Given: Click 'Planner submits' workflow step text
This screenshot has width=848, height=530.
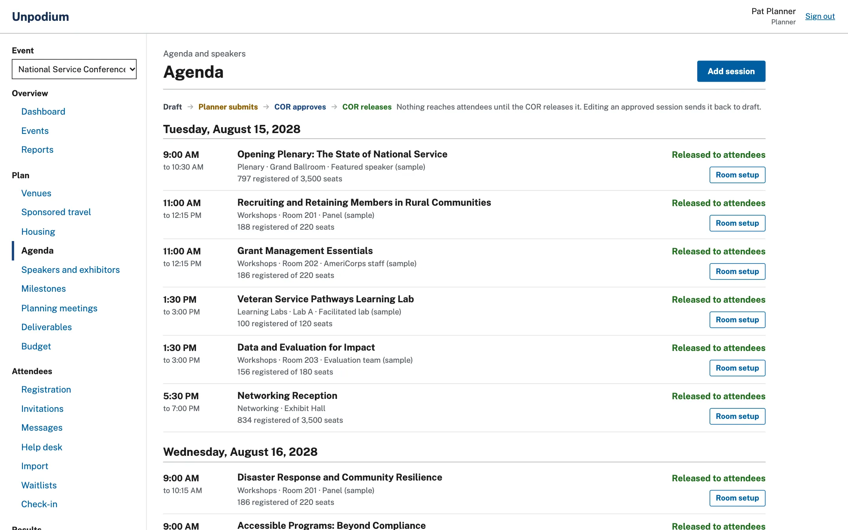Looking at the screenshot, I should [x=228, y=107].
